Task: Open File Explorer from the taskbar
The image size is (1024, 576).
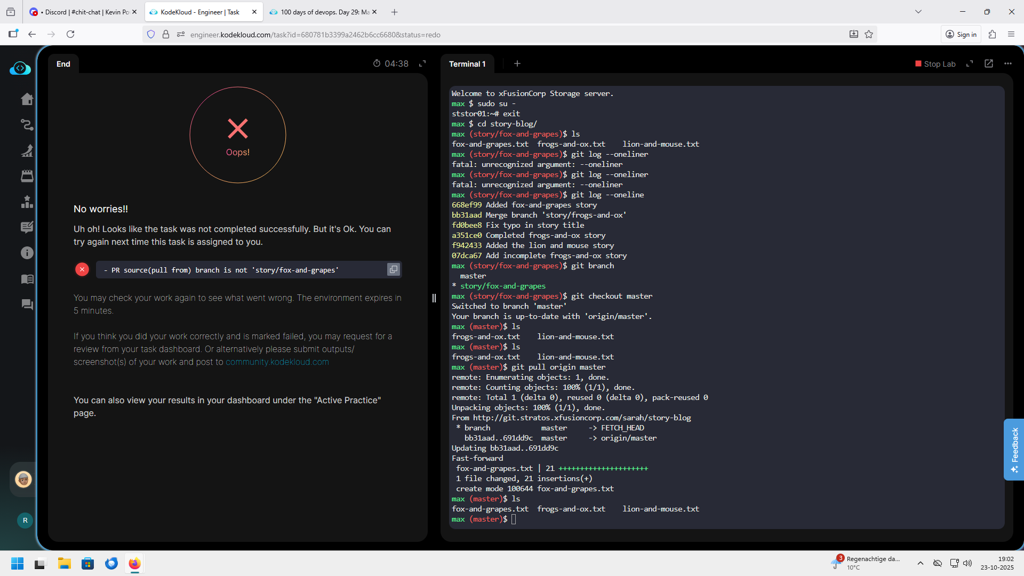Action: 65,564
